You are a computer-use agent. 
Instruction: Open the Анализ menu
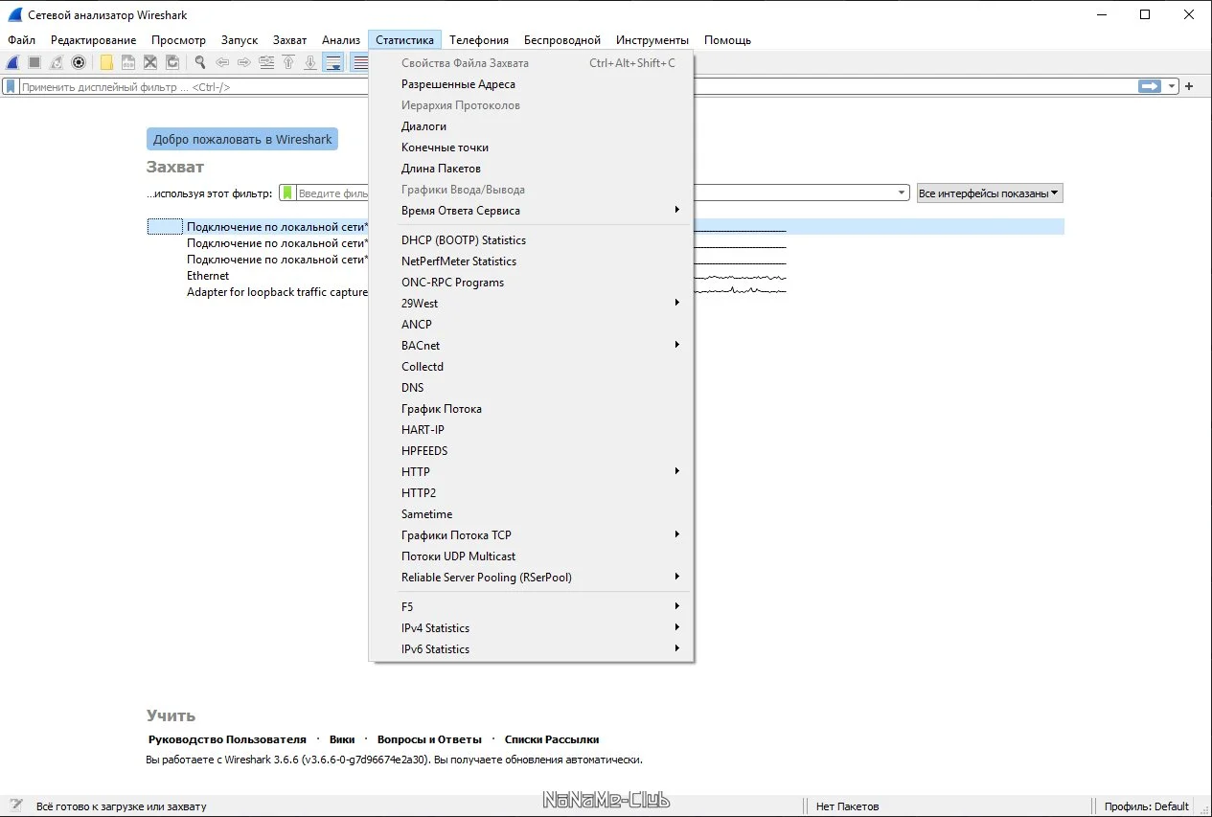click(341, 40)
